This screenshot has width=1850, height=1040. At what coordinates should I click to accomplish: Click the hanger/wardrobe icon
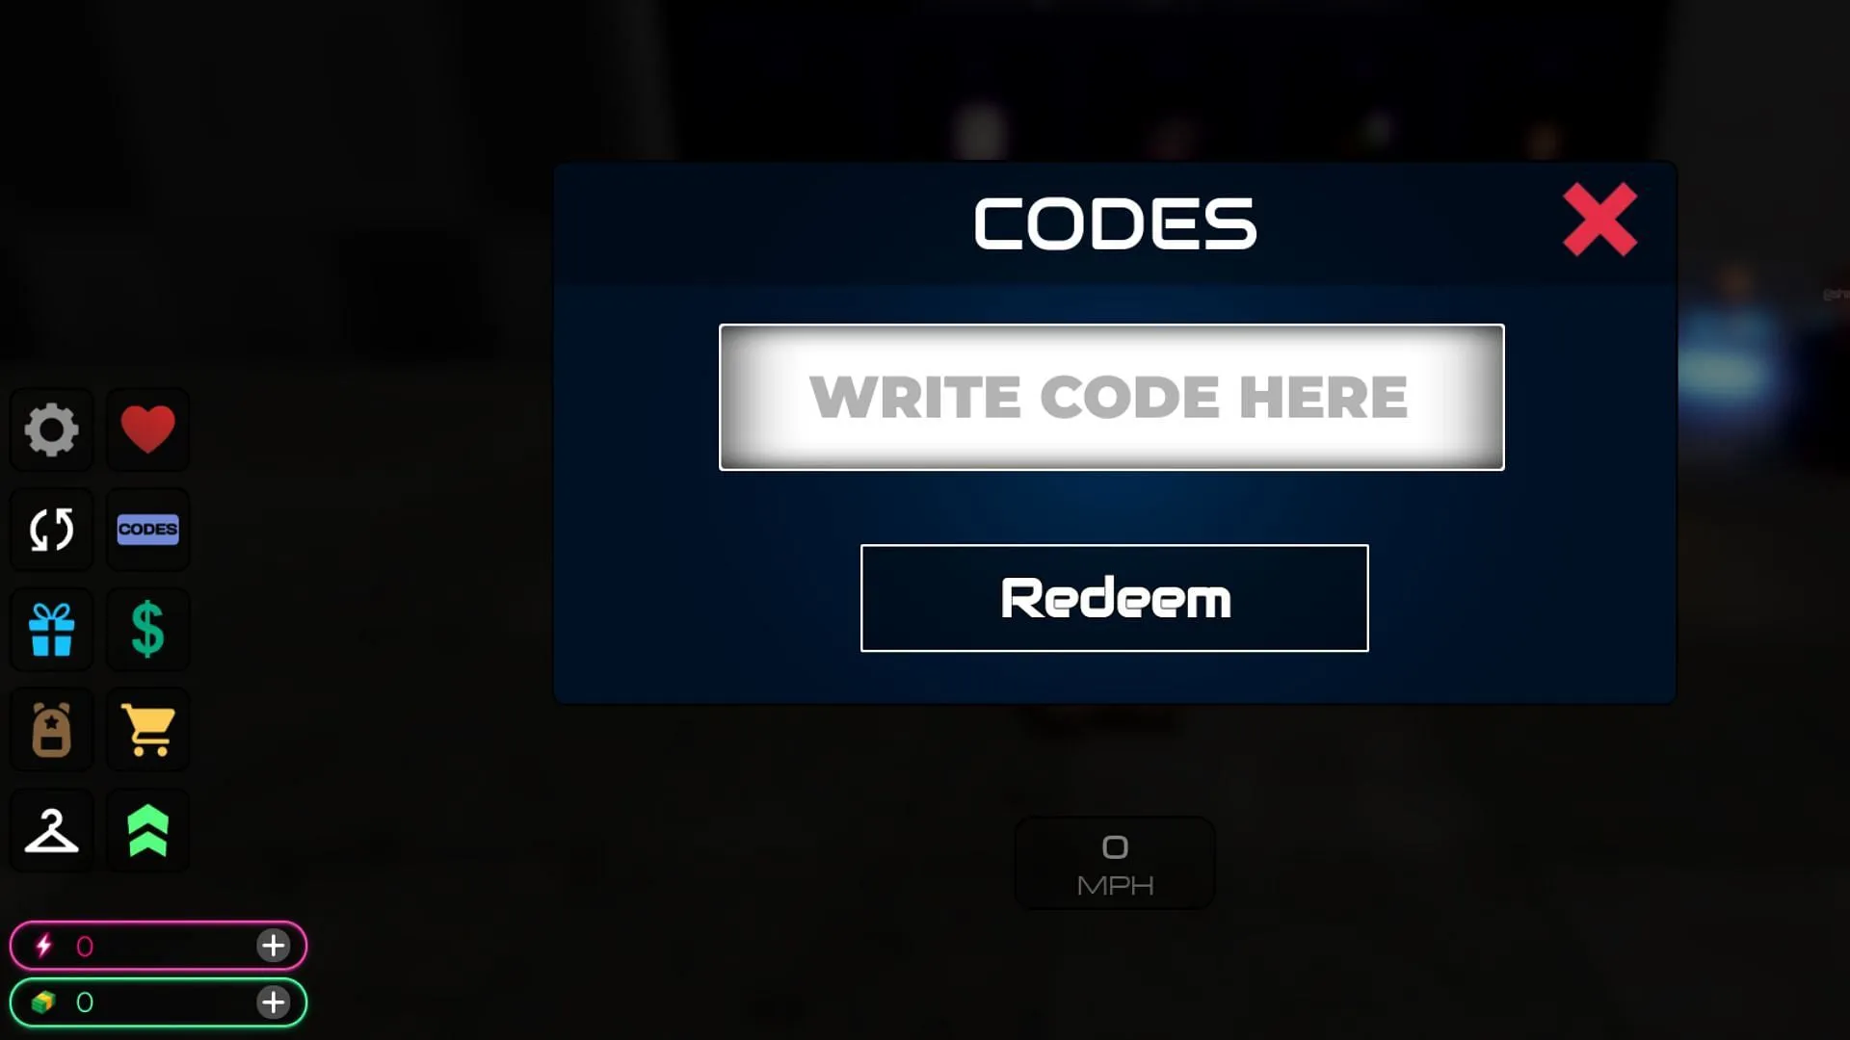click(51, 830)
